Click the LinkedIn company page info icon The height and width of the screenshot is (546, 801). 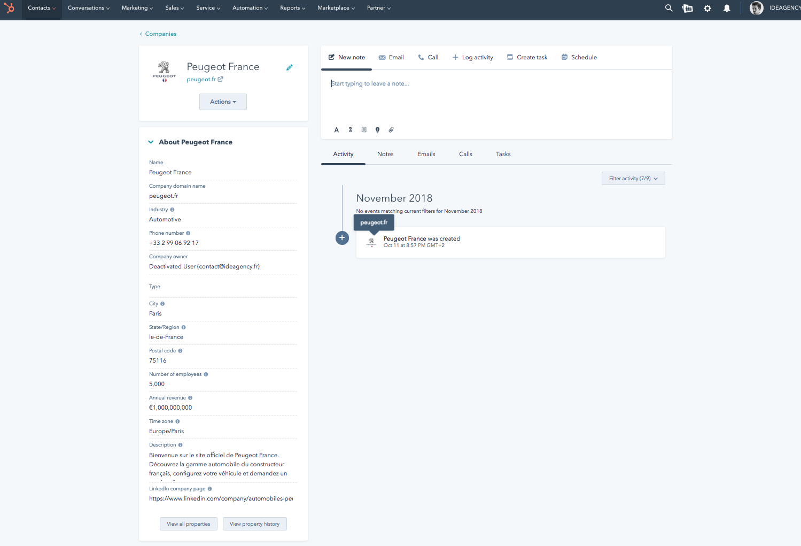(209, 489)
